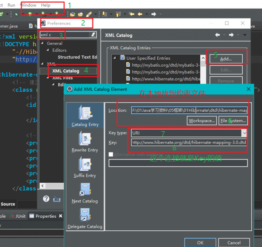Open dropdown next to Back arrow
This screenshot has width=262, height=247.
pyautogui.click(x=146, y=14)
